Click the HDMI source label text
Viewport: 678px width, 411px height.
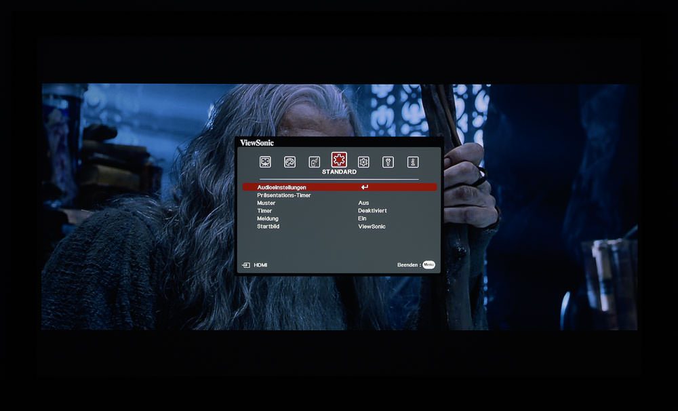260,265
